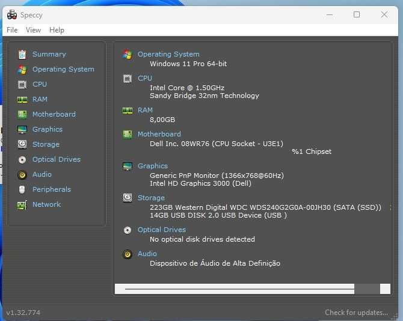403x321 pixels.
Task: Click the text Sandy Bridge 32nm Technology
Action: (x=205, y=96)
